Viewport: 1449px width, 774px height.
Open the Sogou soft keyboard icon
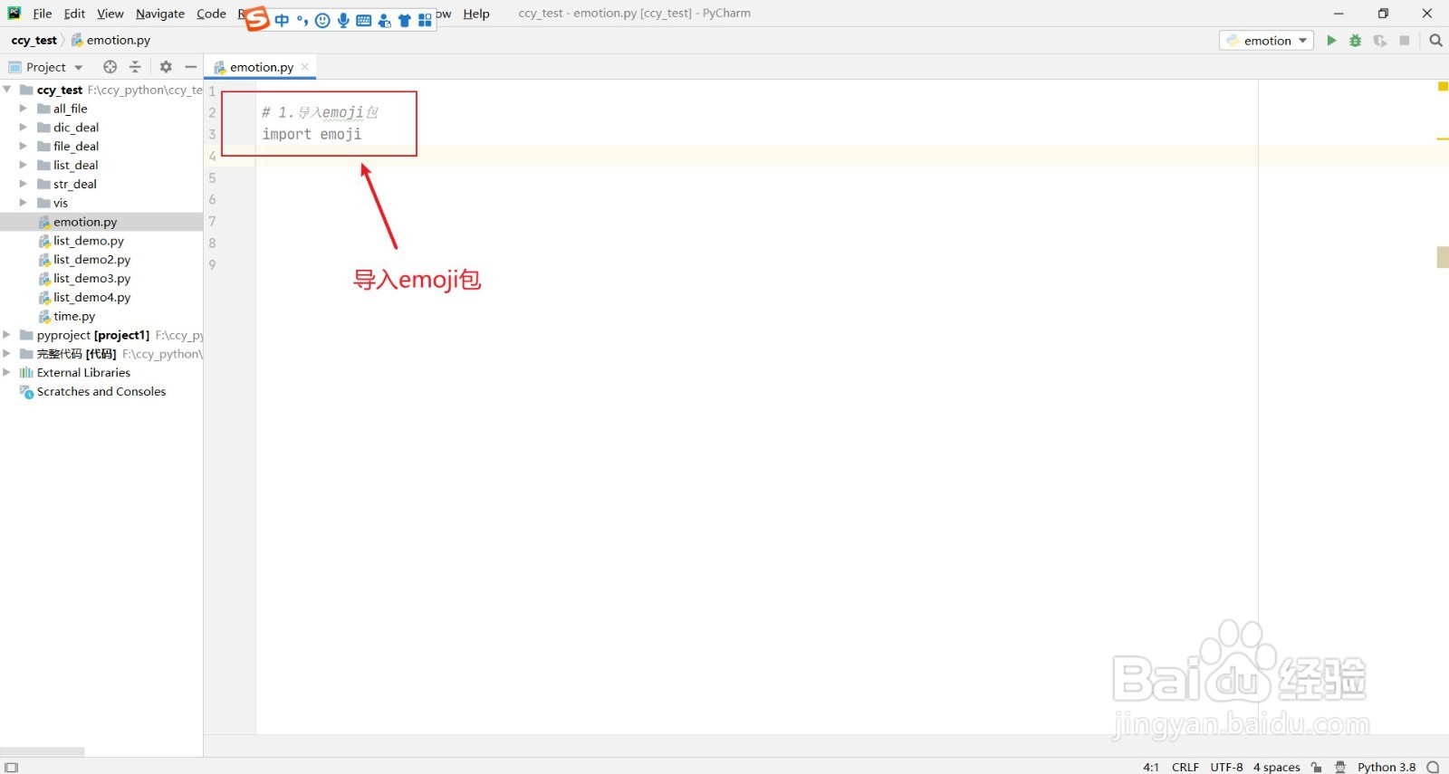(x=364, y=20)
